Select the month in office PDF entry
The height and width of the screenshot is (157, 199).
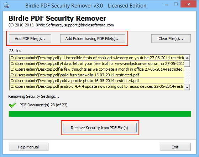point(97,69)
